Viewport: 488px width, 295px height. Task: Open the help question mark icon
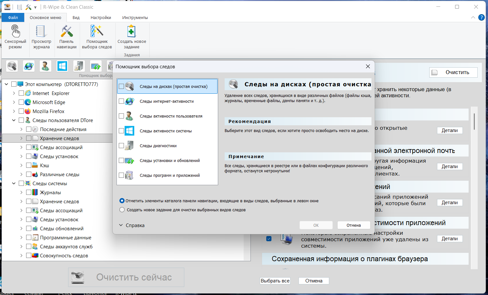(481, 17)
